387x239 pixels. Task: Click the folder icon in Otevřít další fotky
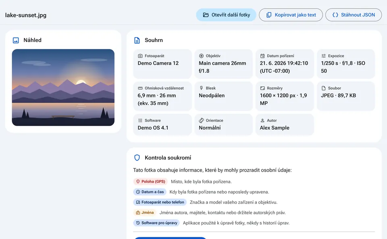(x=206, y=15)
